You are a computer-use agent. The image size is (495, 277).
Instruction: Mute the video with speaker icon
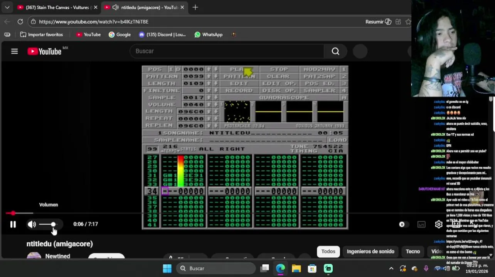pyautogui.click(x=32, y=224)
